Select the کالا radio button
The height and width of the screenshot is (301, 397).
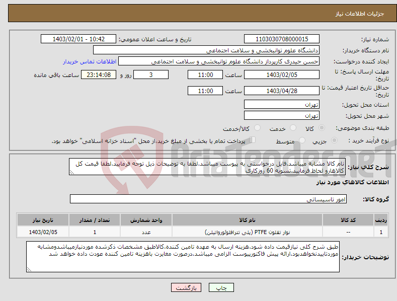click(322, 128)
